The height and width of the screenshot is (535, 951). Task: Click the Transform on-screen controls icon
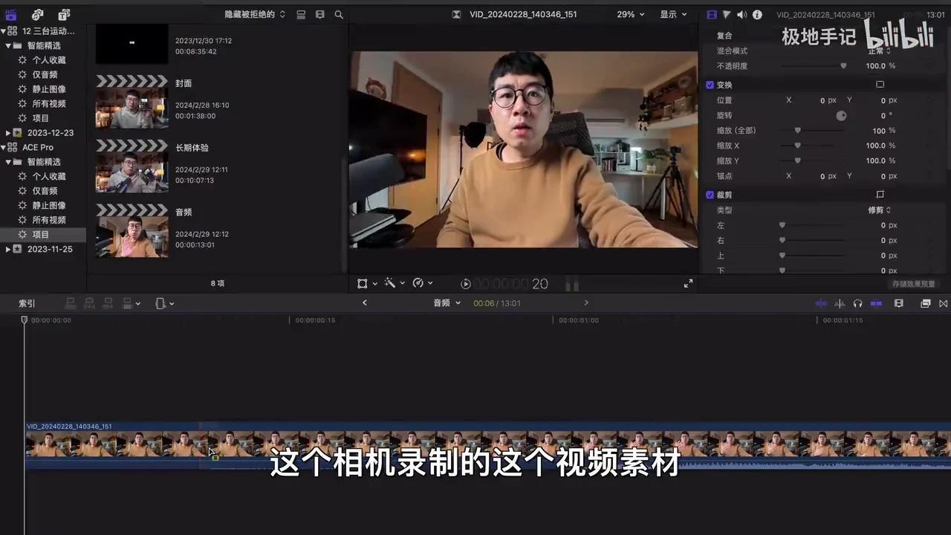[x=880, y=85]
